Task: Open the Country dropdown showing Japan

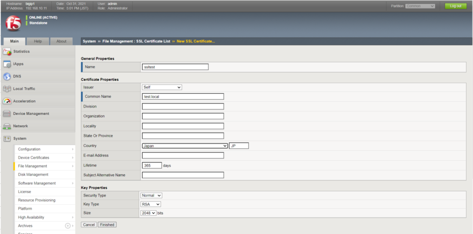Action: [185, 146]
